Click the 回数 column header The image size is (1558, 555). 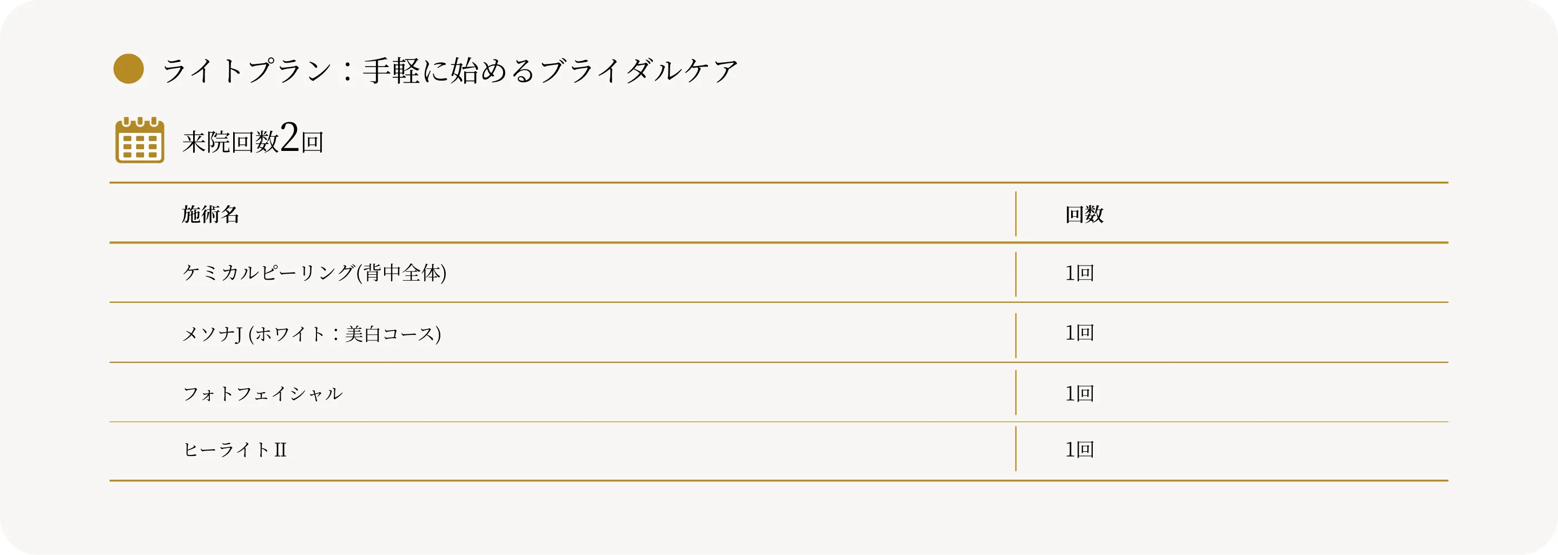1084,214
